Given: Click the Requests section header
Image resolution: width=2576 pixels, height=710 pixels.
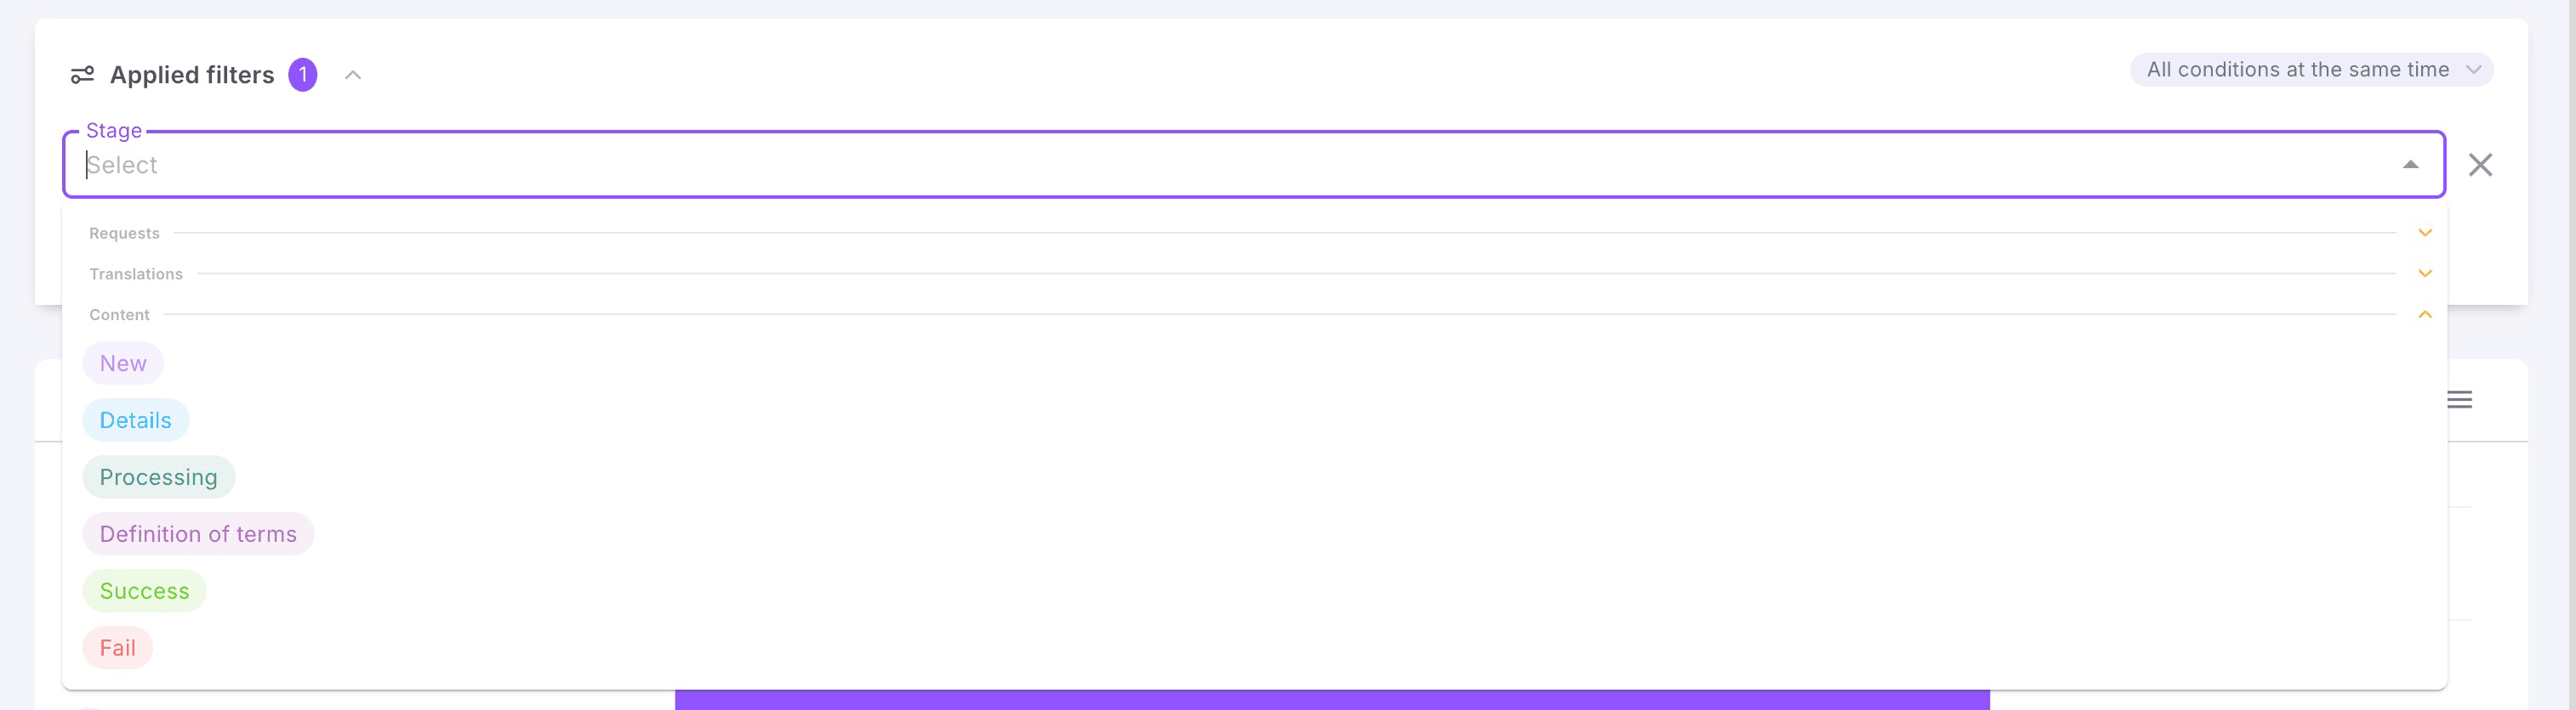Looking at the screenshot, I should coord(124,233).
